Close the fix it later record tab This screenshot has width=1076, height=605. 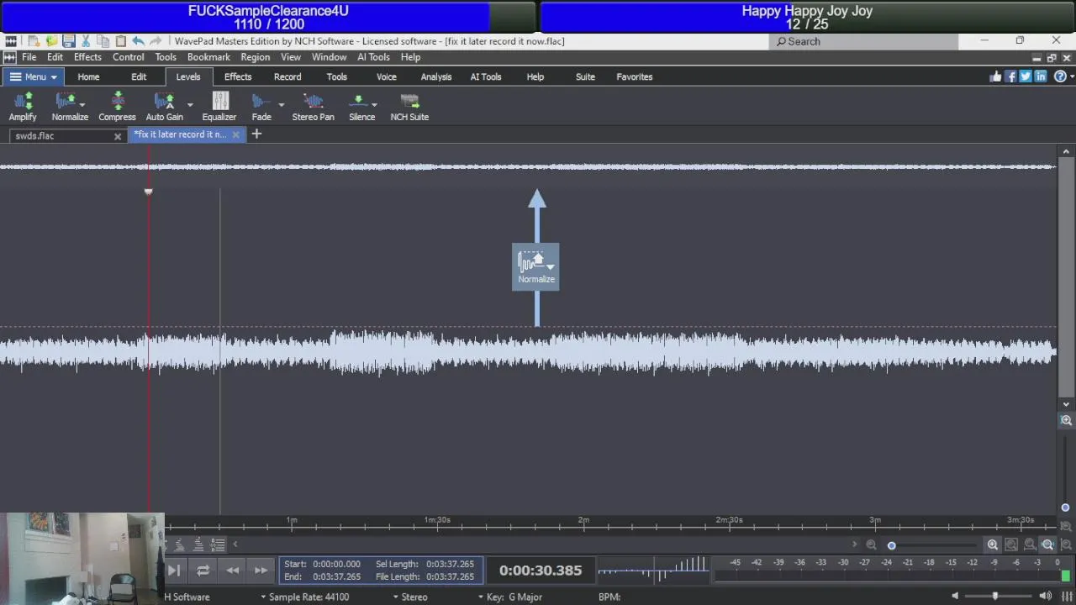(235, 134)
